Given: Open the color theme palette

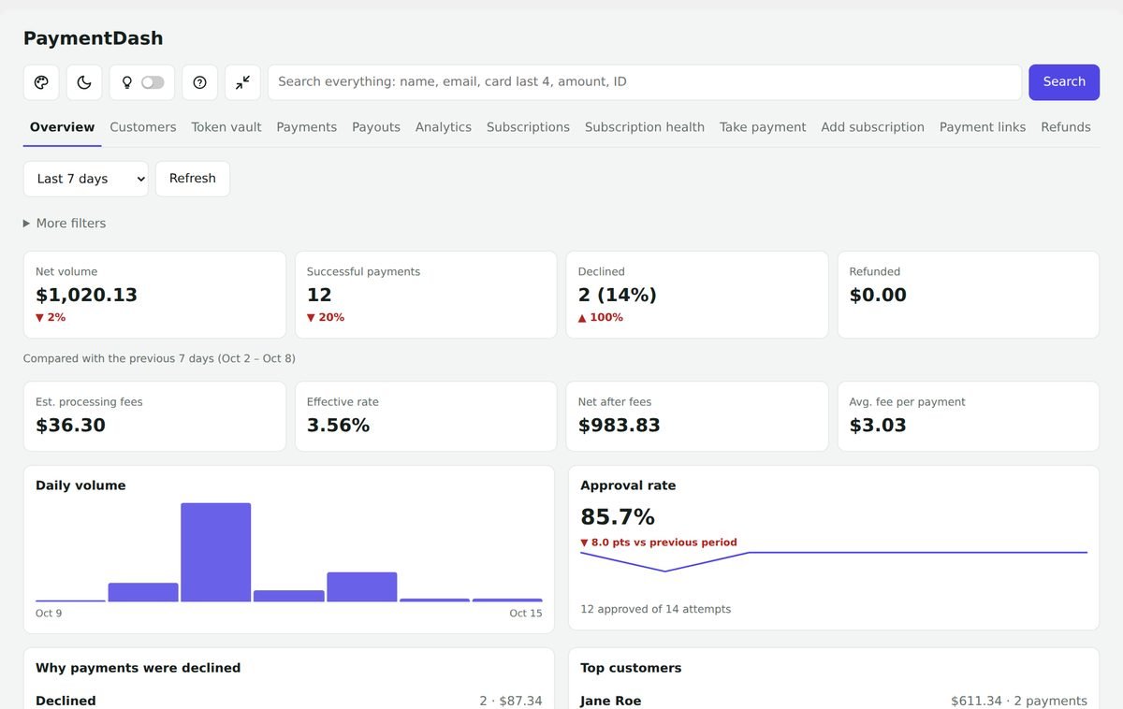Looking at the screenshot, I should 41,82.
